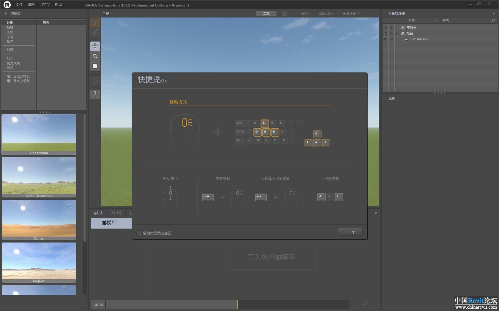Click the 车速 speed button
The image size is (499, 311).
point(266,13)
